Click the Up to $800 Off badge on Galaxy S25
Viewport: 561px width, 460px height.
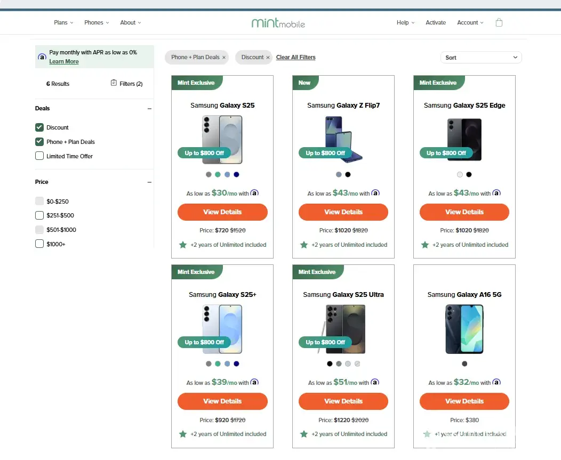[x=204, y=153]
